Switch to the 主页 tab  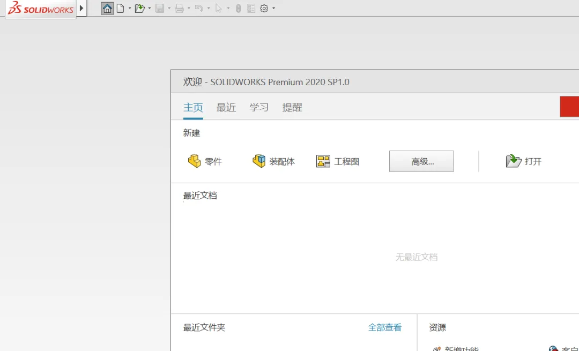193,107
